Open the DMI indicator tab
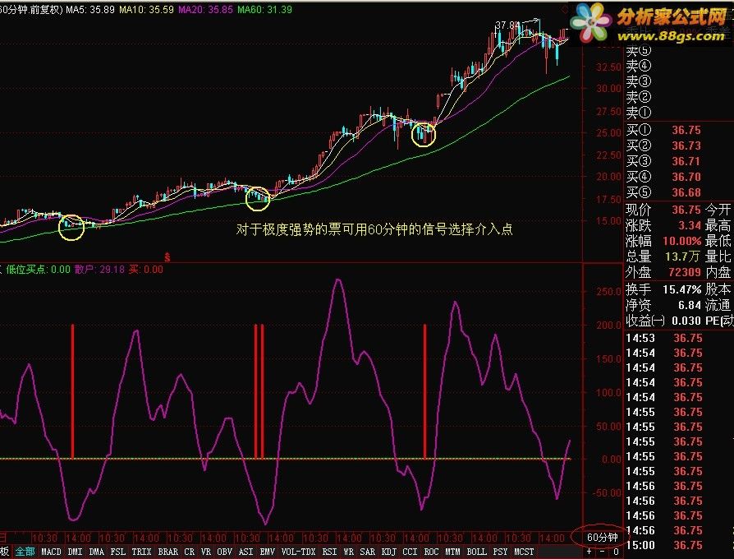The height and width of the screenshot is (559, 734). [x=75, y=552]
